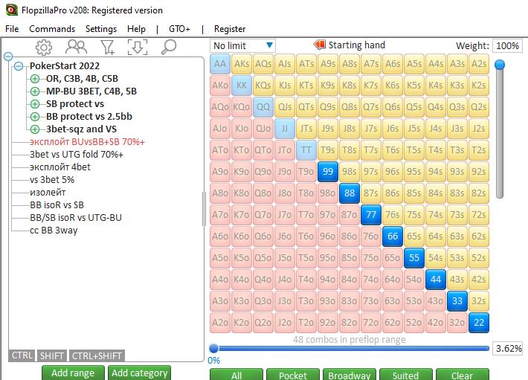
Task: Toggle the 32s hand cell
Action: click(x=478, y=301)
